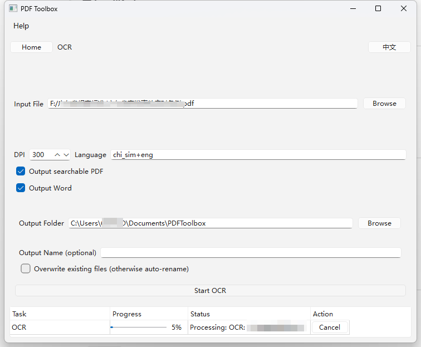Select the OCR tab
Screen dimensions: 421x347
[65, 47]
